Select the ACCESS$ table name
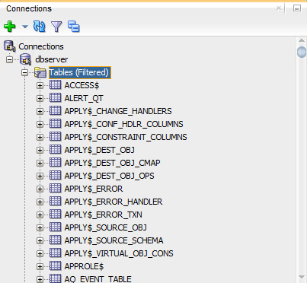Screen dimensions: 307x283 click(x=82, y=85)
